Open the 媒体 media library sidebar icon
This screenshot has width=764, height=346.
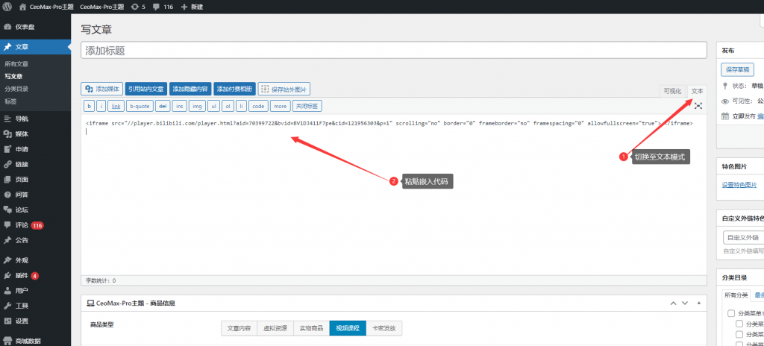pos(7,134)
